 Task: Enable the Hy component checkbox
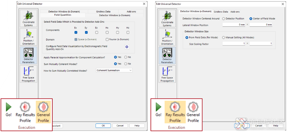tap(118, 33)
